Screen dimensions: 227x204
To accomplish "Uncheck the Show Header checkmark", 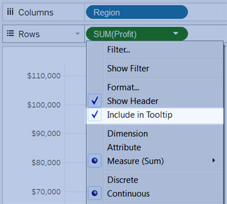I will coord(95,101).
